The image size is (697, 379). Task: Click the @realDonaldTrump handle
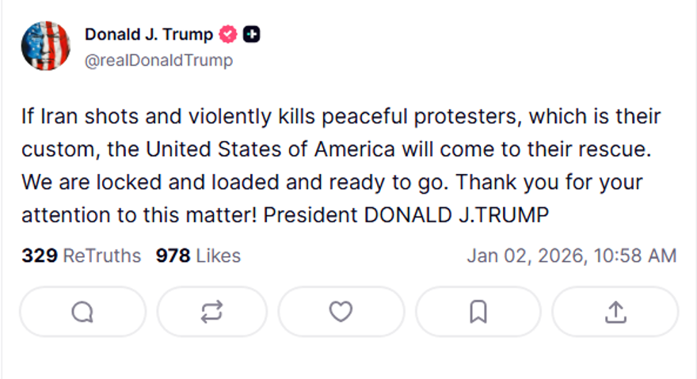158,60
